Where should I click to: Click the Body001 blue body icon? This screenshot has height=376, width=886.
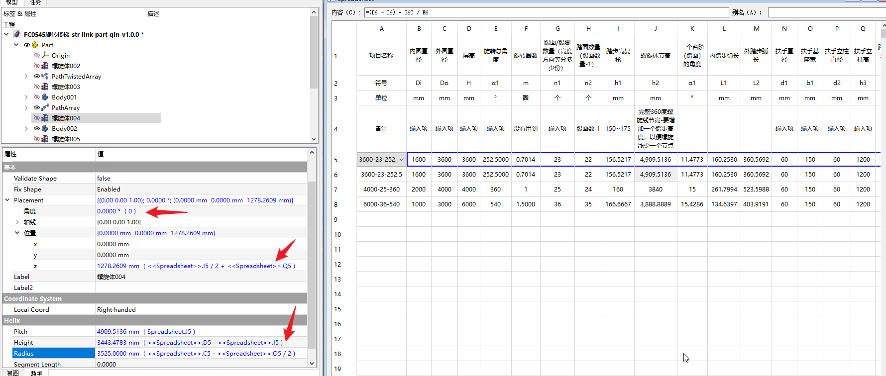point(45,97)
